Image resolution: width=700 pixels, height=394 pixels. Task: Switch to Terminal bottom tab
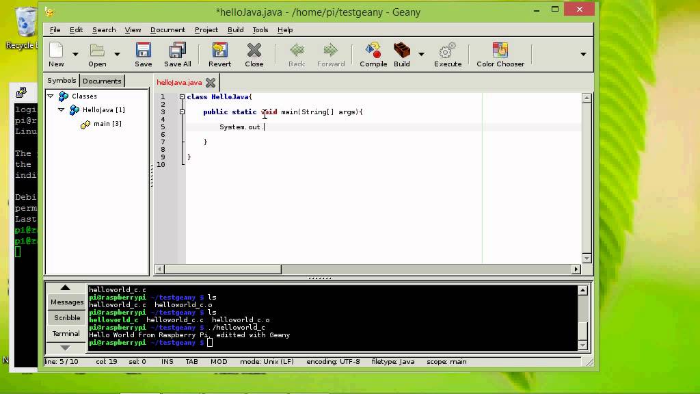pyautogui.click(x=66, y=333)
